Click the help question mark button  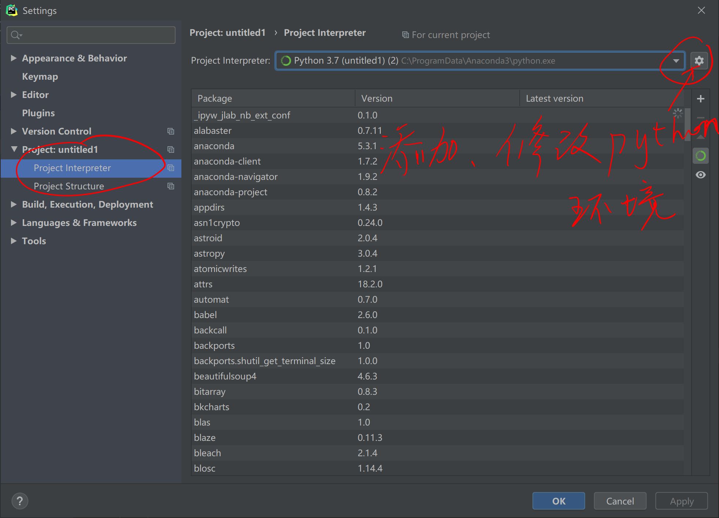tap(20, 501)
